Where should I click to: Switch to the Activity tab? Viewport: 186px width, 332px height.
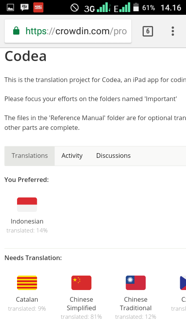tap(72, 156)
